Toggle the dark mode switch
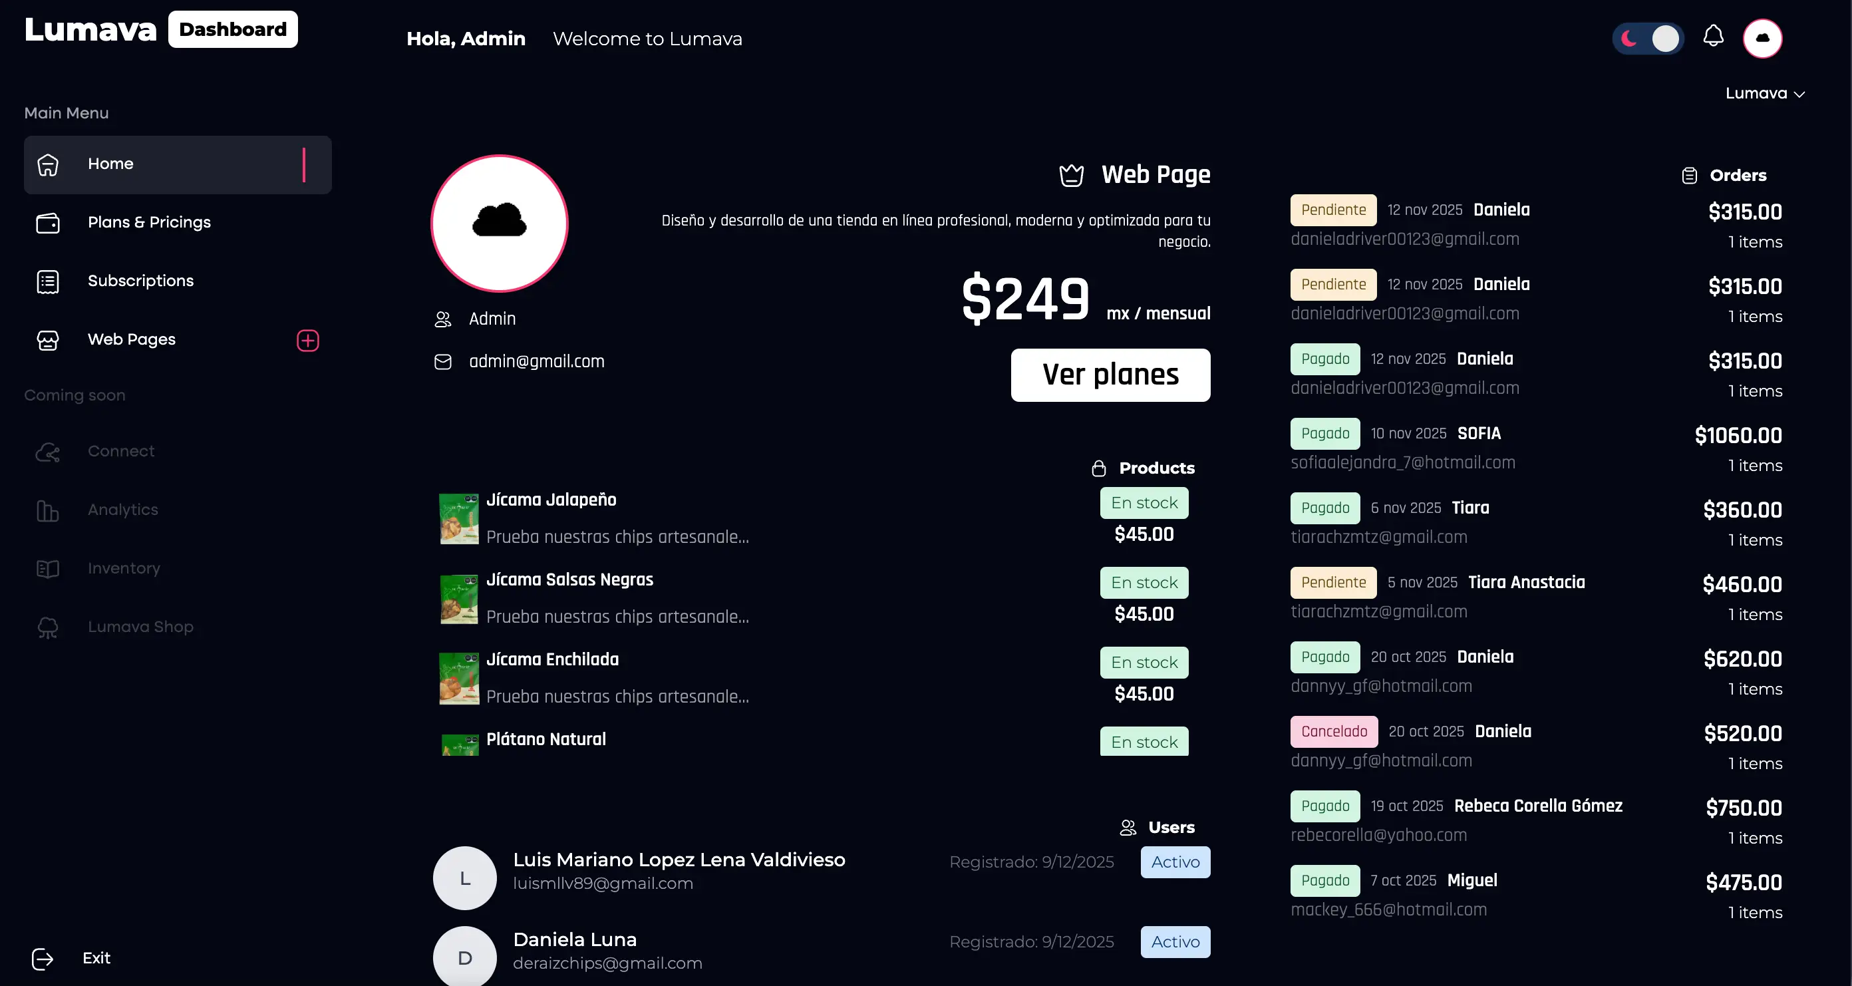 (x=1648, y=38)
